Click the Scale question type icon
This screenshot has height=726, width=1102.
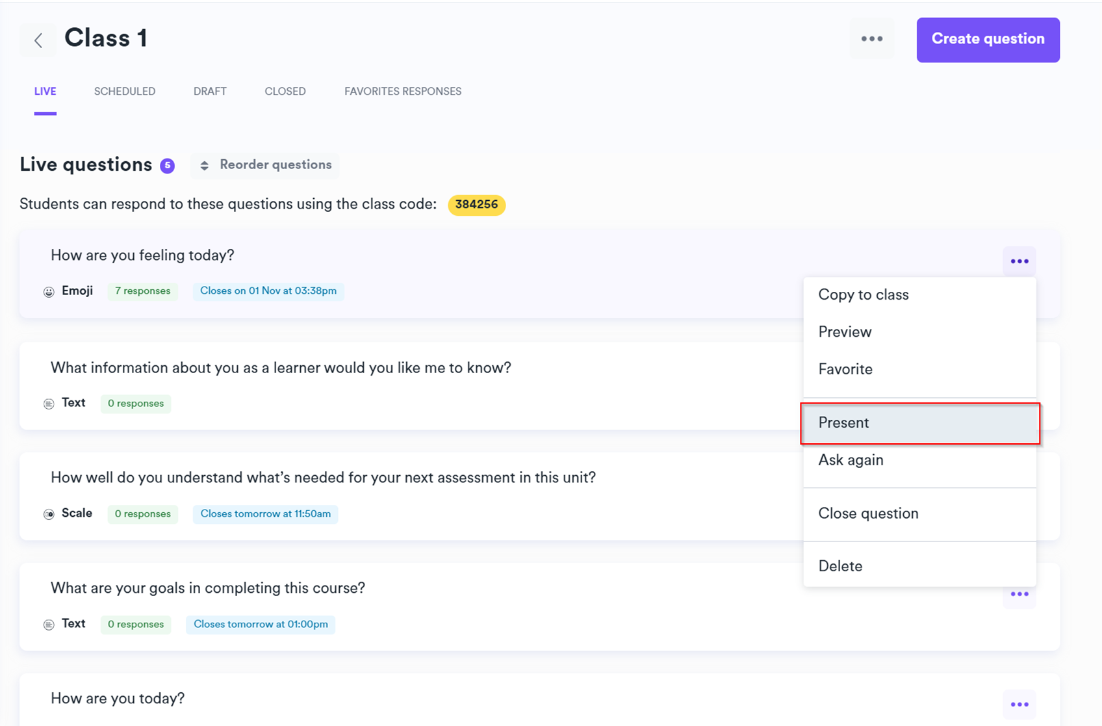[49, 514]
